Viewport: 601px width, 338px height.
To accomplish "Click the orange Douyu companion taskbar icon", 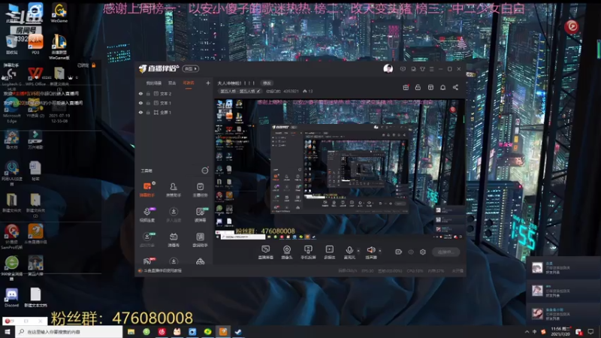I will [223, 332].
